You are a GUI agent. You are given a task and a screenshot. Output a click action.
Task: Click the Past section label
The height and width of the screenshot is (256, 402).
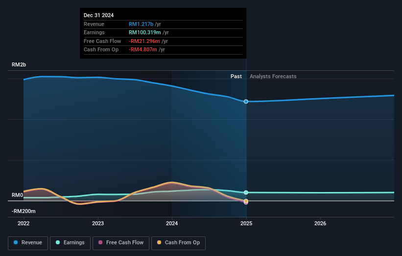click(x=236, y=77)
